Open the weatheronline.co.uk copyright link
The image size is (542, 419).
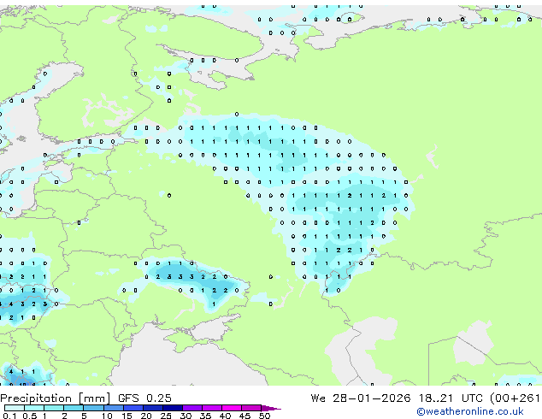pos(470,411)
